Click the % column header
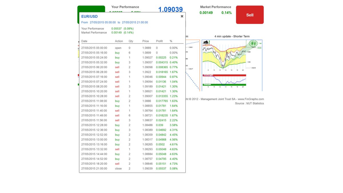The width and height of the screenshot is (343, 193). [x=171, y=41]
